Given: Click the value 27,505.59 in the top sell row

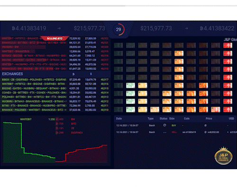Looking at the screenshot, I should click(x=91, y=38).
